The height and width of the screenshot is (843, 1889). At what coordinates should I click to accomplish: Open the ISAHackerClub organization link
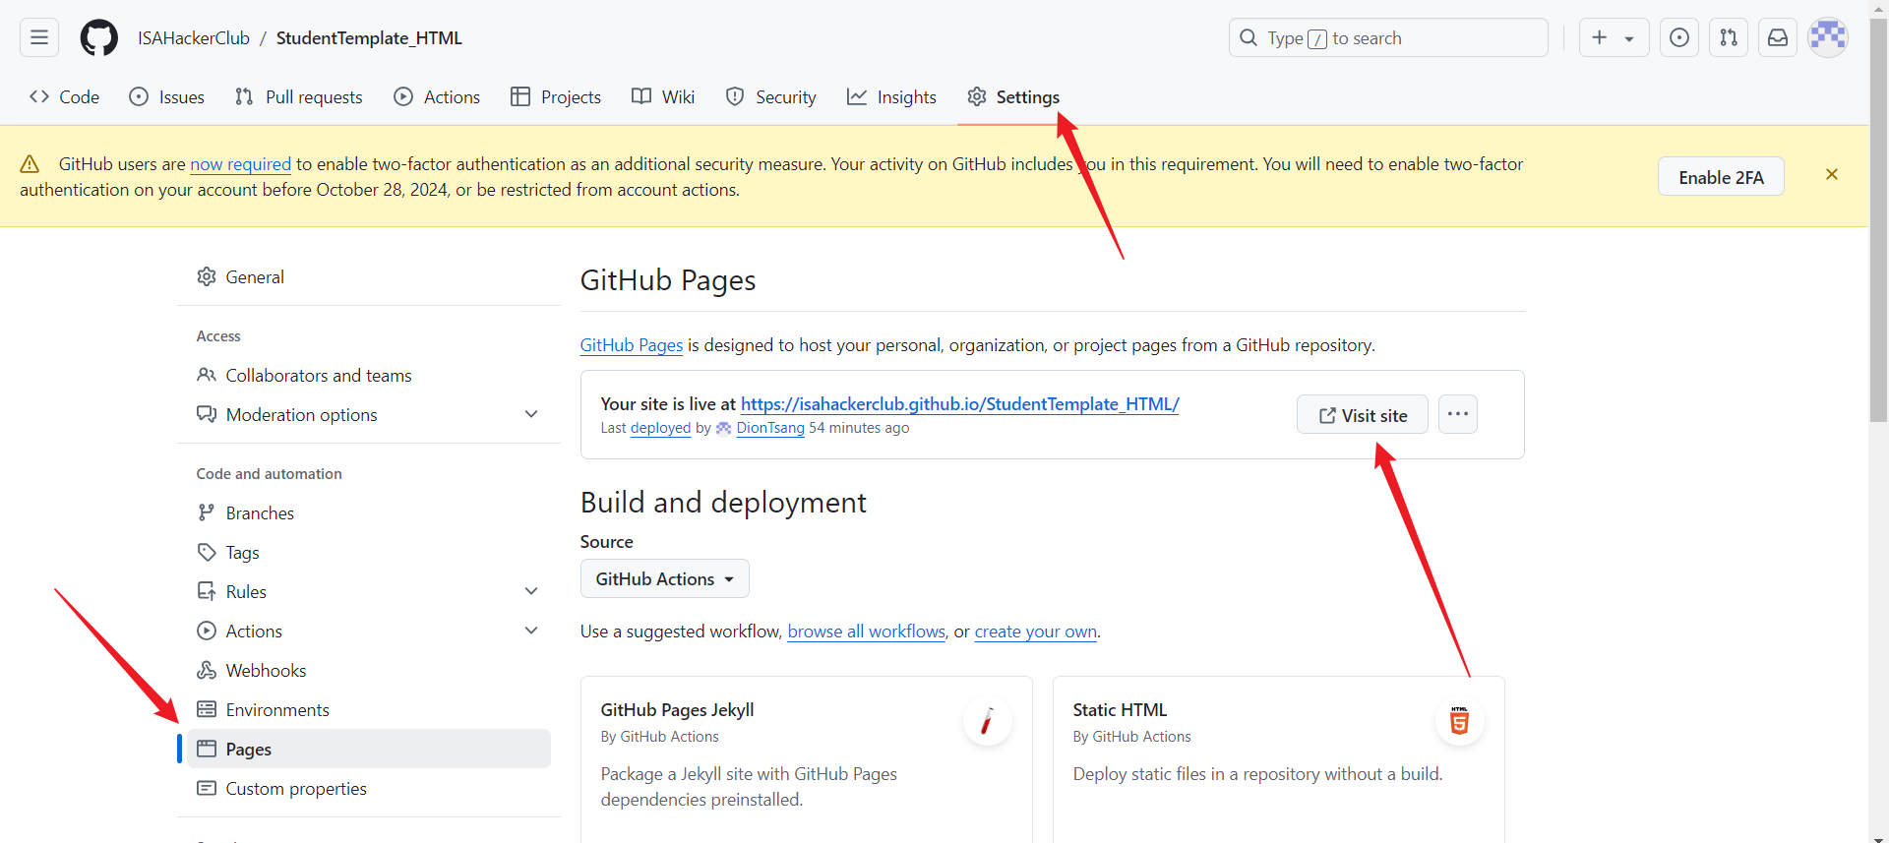click(194, 38)
